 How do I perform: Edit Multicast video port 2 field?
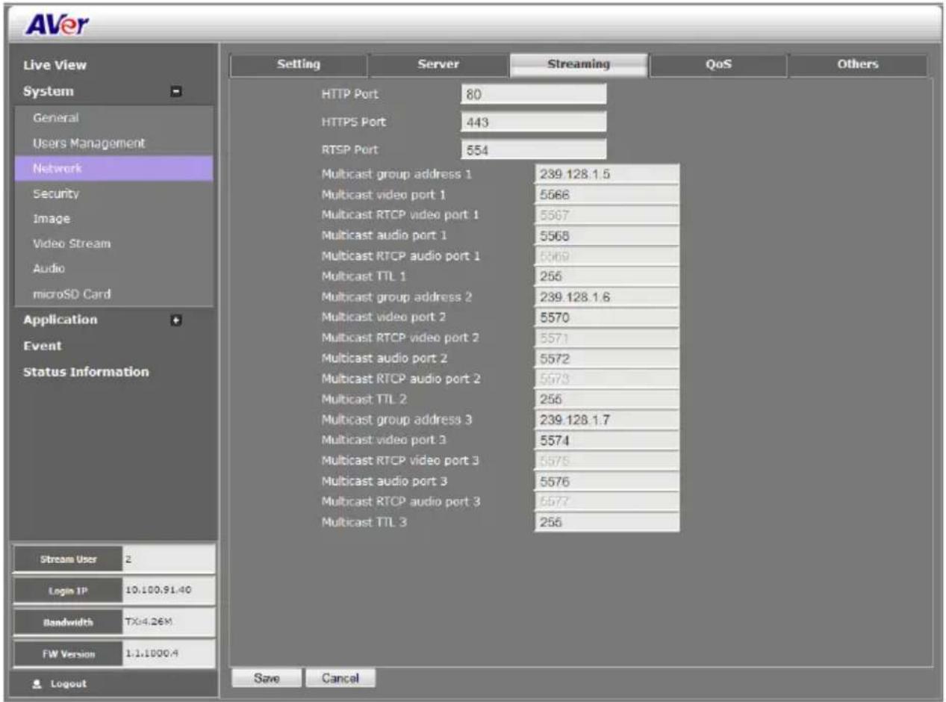(x=607, y=317)
